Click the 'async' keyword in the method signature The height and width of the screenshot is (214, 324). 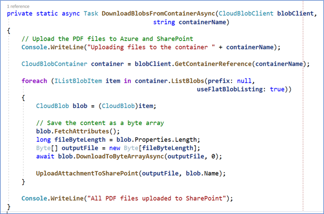71,13
